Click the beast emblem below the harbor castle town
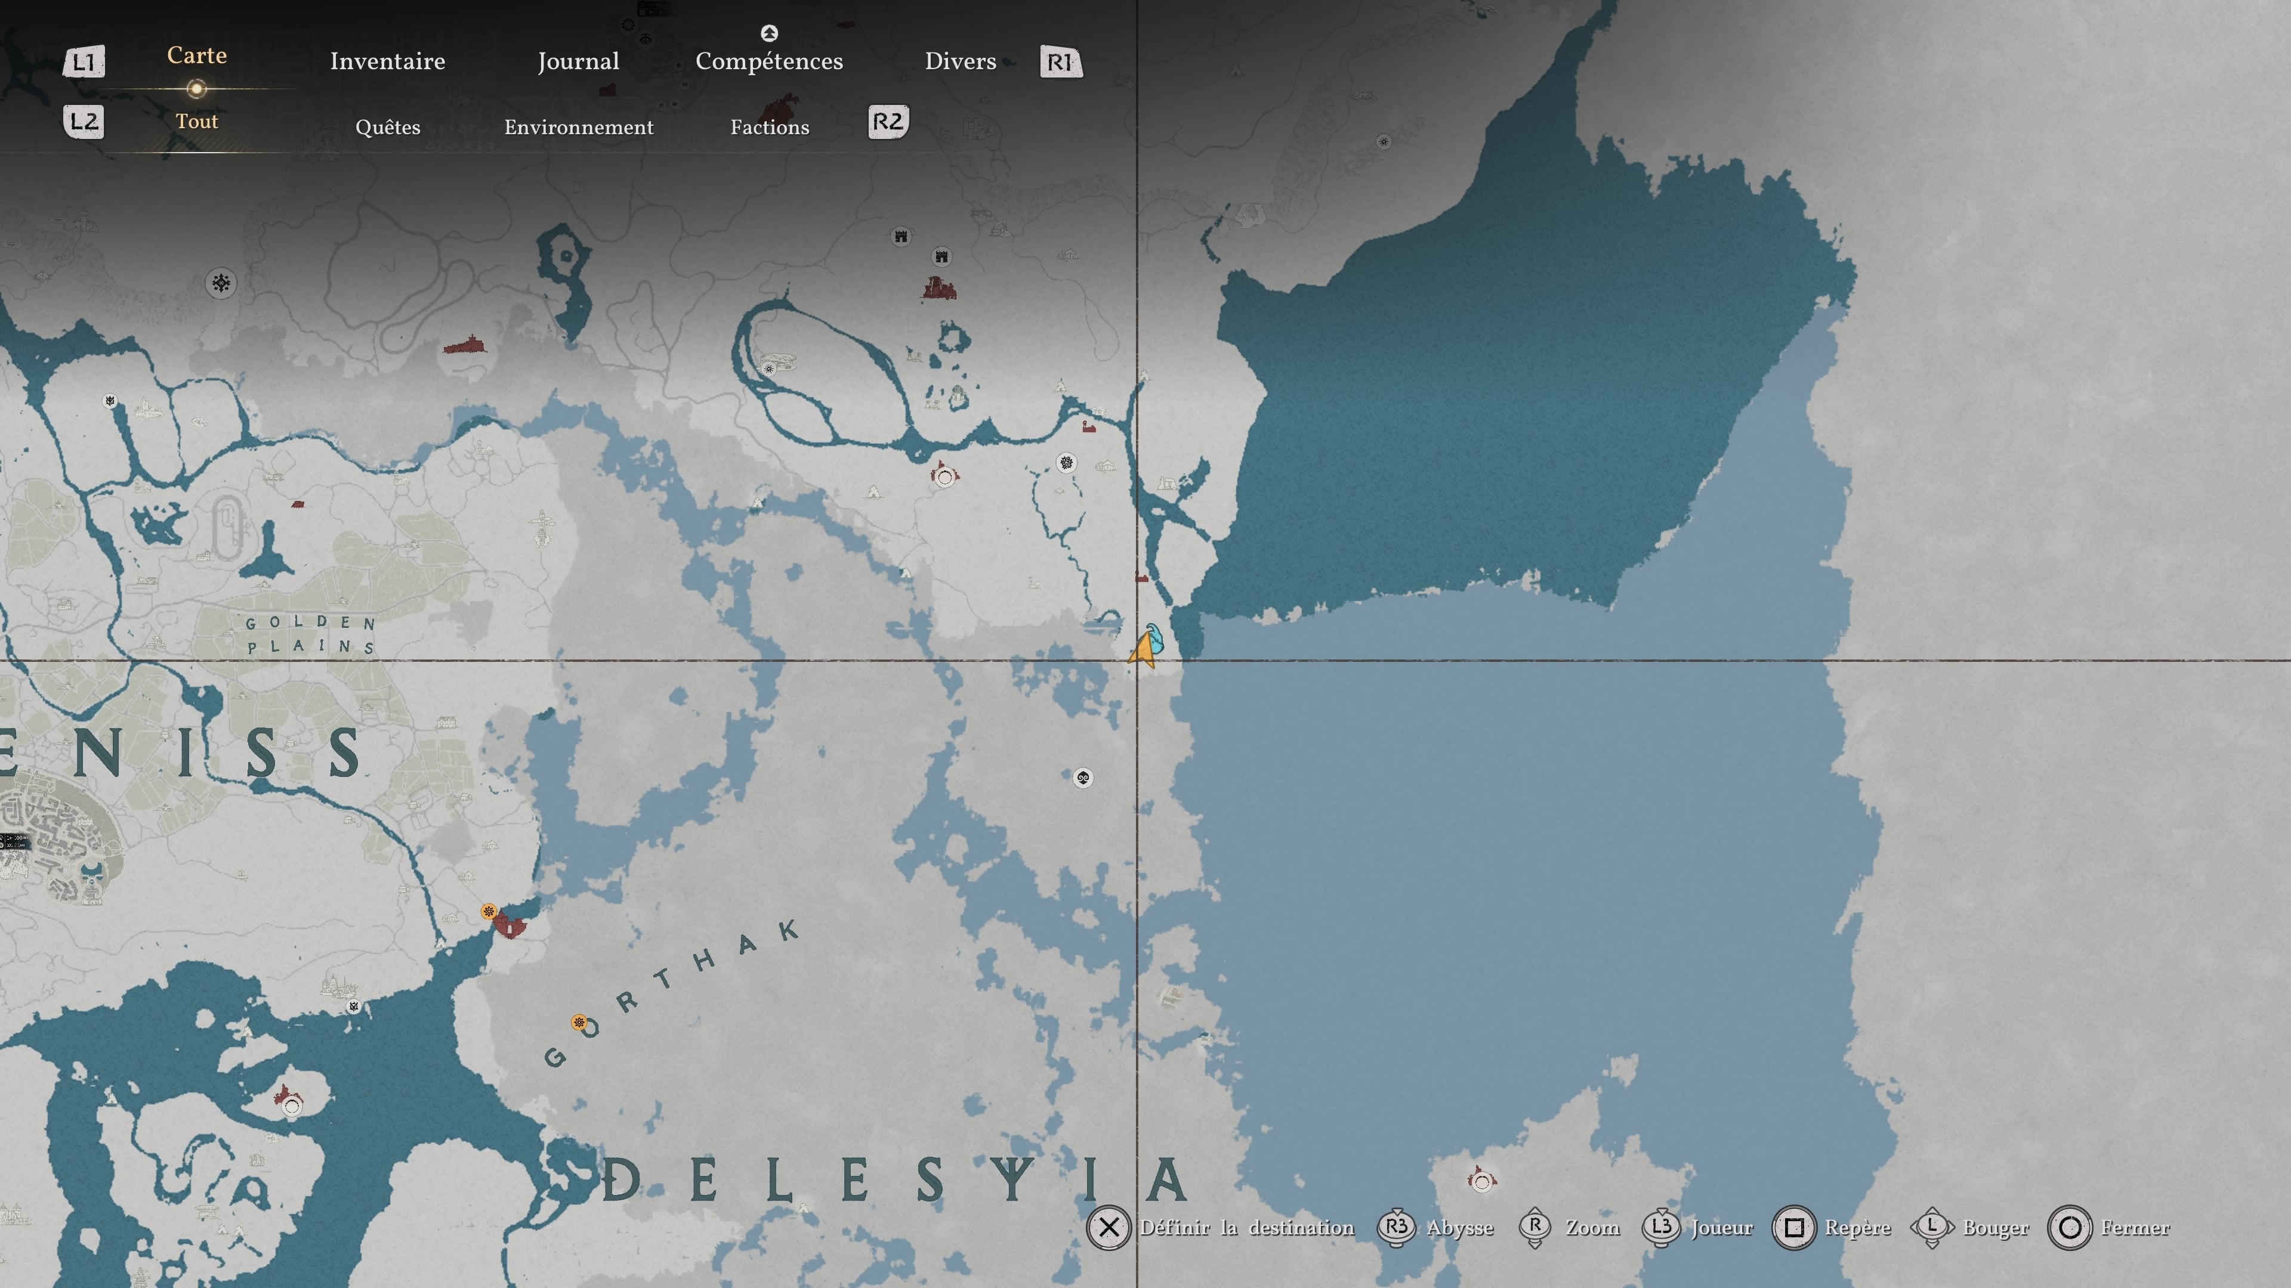The width and height of the screenshot is (2291, 1288). [354, 1006]
